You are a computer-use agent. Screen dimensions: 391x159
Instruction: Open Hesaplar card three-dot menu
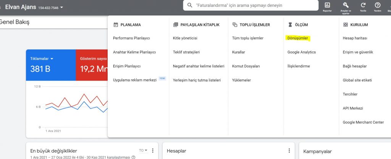coord(289,151)
